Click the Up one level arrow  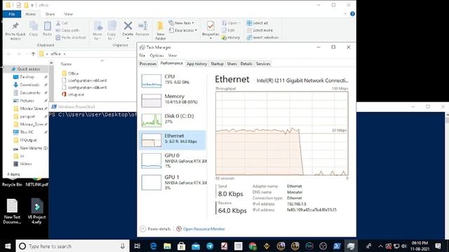pos(33,54)
